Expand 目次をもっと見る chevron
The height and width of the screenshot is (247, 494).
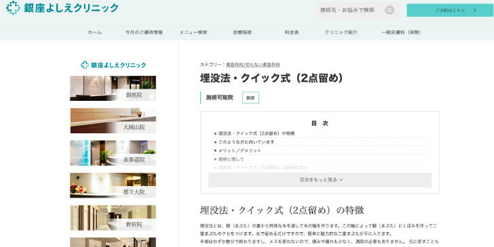341,180
